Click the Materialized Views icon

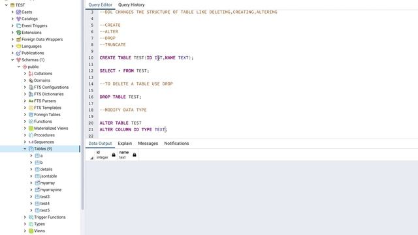(x=31, y=129)
